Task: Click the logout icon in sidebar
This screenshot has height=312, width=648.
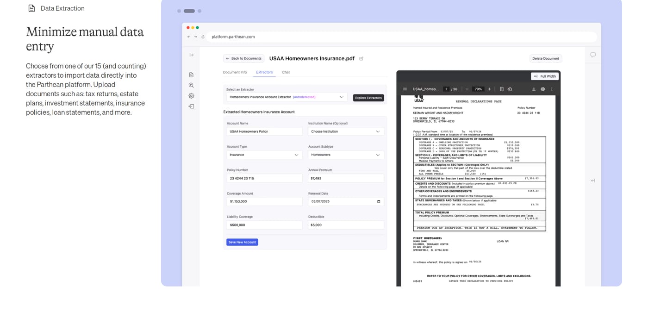Action: [x=191, y=106]
